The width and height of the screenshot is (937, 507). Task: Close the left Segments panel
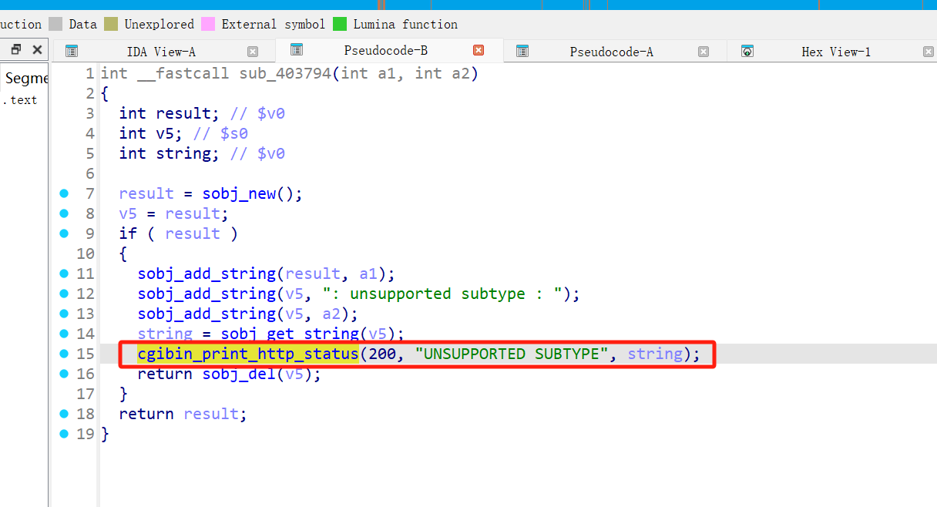pyautogui.click(x=37, y=50)
